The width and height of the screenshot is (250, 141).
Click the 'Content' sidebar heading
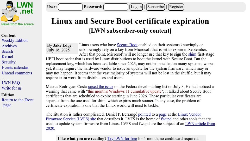click(8, 36)
